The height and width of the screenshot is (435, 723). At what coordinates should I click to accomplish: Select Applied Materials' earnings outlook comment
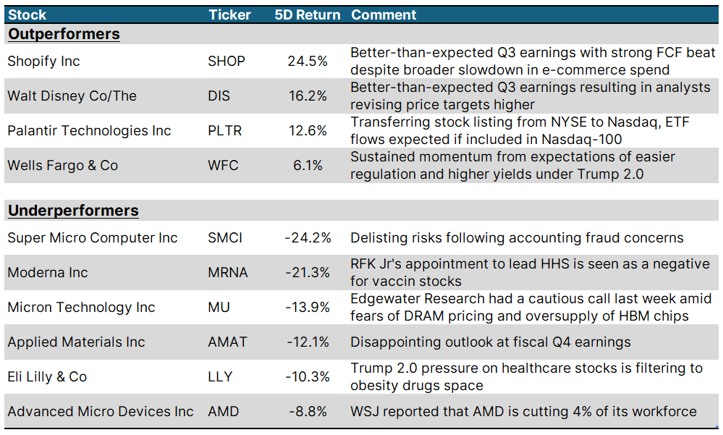click(x=491, y=342)
